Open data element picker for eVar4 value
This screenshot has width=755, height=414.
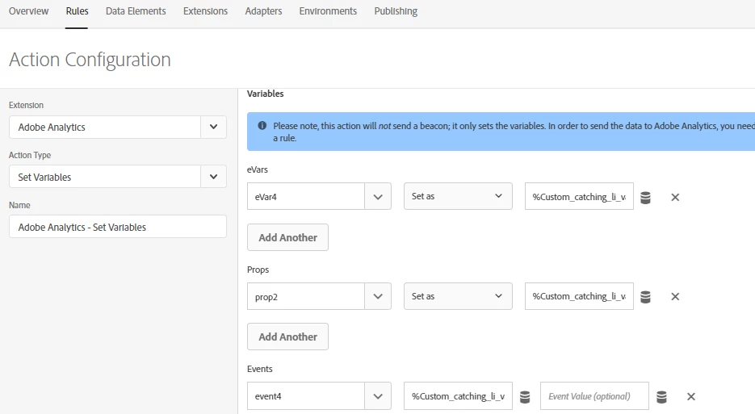645,197
